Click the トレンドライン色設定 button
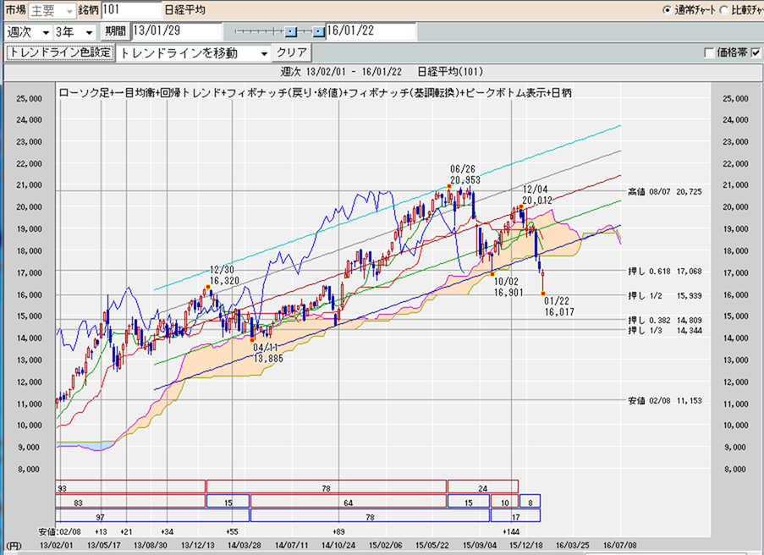This screenshot has height=555, width=764. pyautogui.click(x=60, y=52)
